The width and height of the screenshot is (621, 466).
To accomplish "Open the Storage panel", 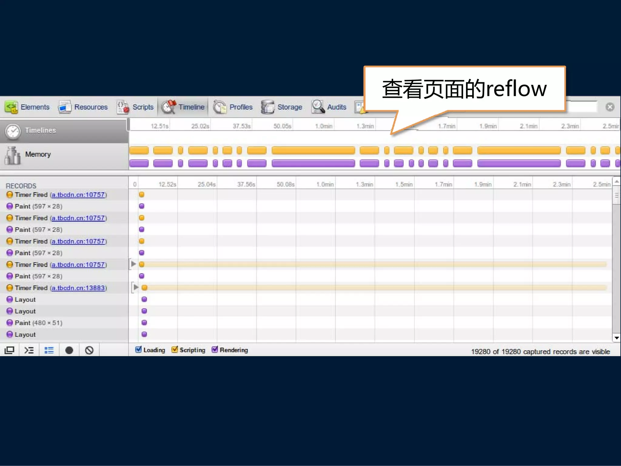I will pos(282,107).
